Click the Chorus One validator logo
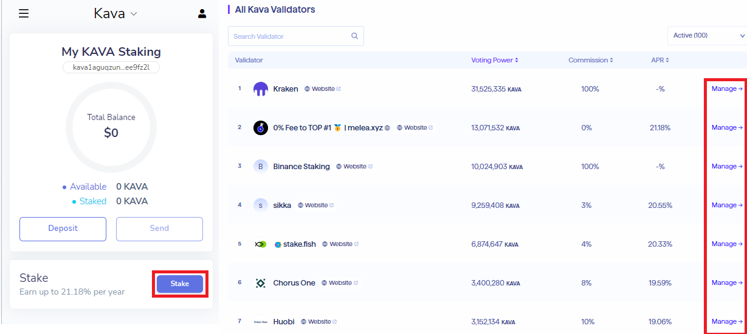This screenshot has height=334, width=747. click(261, 283)
